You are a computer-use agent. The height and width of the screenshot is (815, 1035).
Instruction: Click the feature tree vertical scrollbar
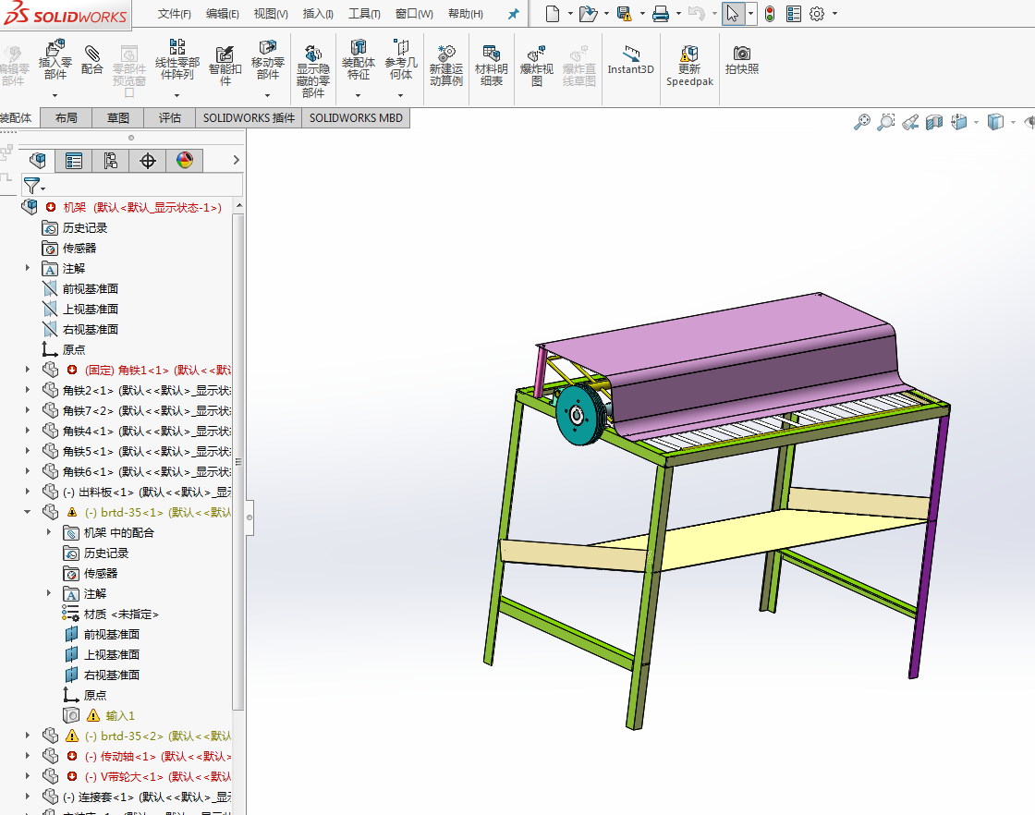pos(238,462)
